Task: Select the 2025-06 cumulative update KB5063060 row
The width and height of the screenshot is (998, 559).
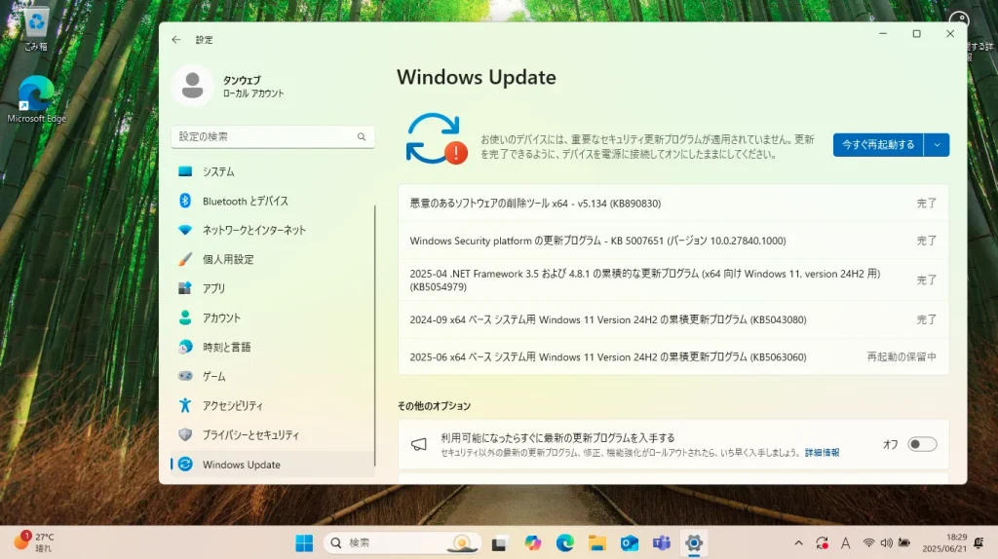Action: pyautogui.click(x=673, y=356)
